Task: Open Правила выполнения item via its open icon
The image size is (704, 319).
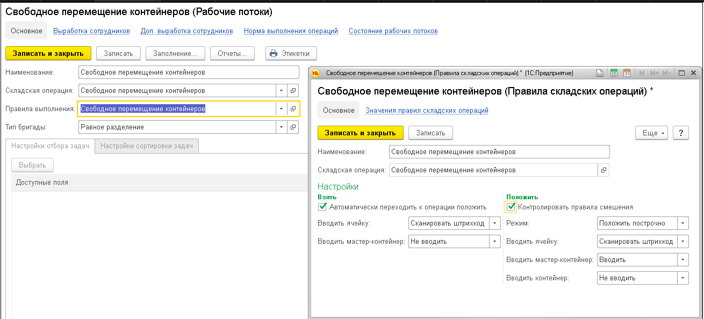Action: point(292,109)
